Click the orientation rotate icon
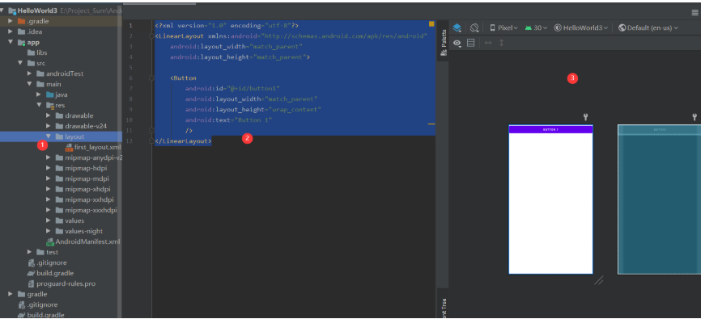The image size is (701, 319). [474, 27]
